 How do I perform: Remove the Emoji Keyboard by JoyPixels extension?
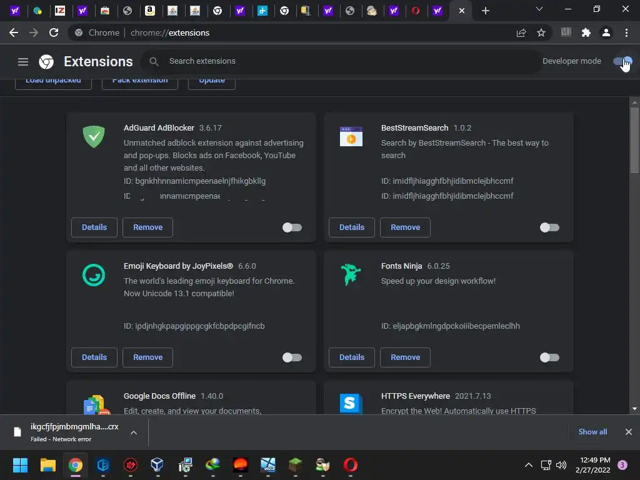pos(147,357)
